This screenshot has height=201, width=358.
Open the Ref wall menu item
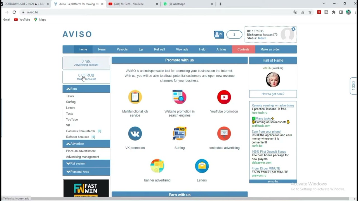159,49
